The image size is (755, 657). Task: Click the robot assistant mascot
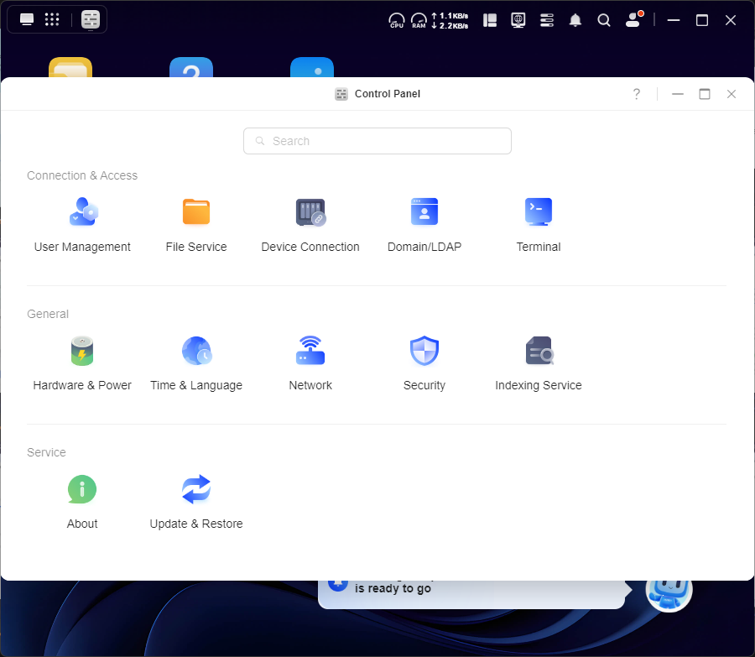pos(669,589)
